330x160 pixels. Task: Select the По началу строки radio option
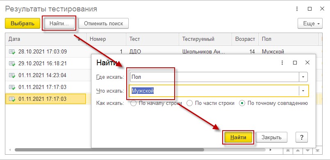156,103
